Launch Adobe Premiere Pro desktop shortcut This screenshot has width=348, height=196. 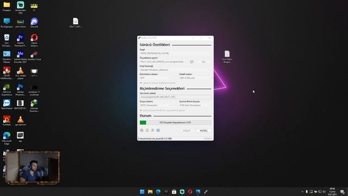21,40
